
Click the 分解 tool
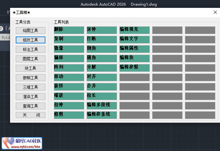pos(102,68)
